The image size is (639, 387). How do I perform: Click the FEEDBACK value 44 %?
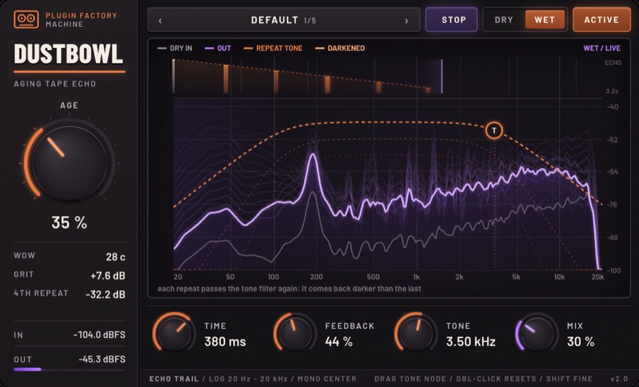point(339,342)
